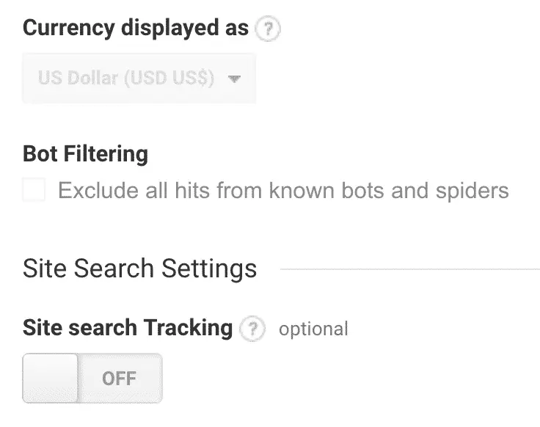Image resolution: width=540 pixels, height=427 pixels.
Task: Click the blank knob of tracking toggle
Action: tap(51, 378)
